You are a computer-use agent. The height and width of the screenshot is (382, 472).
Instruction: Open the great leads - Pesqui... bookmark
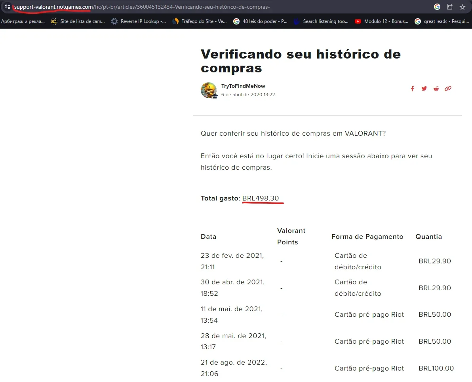point(442,21)
